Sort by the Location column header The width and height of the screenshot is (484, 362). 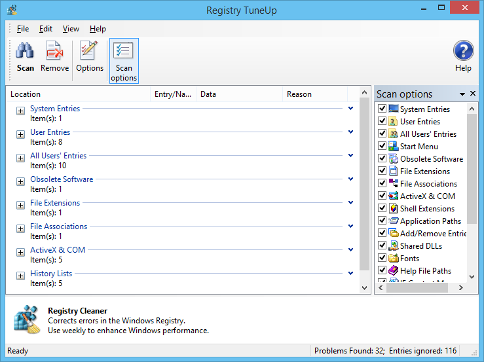pos(79,94)
